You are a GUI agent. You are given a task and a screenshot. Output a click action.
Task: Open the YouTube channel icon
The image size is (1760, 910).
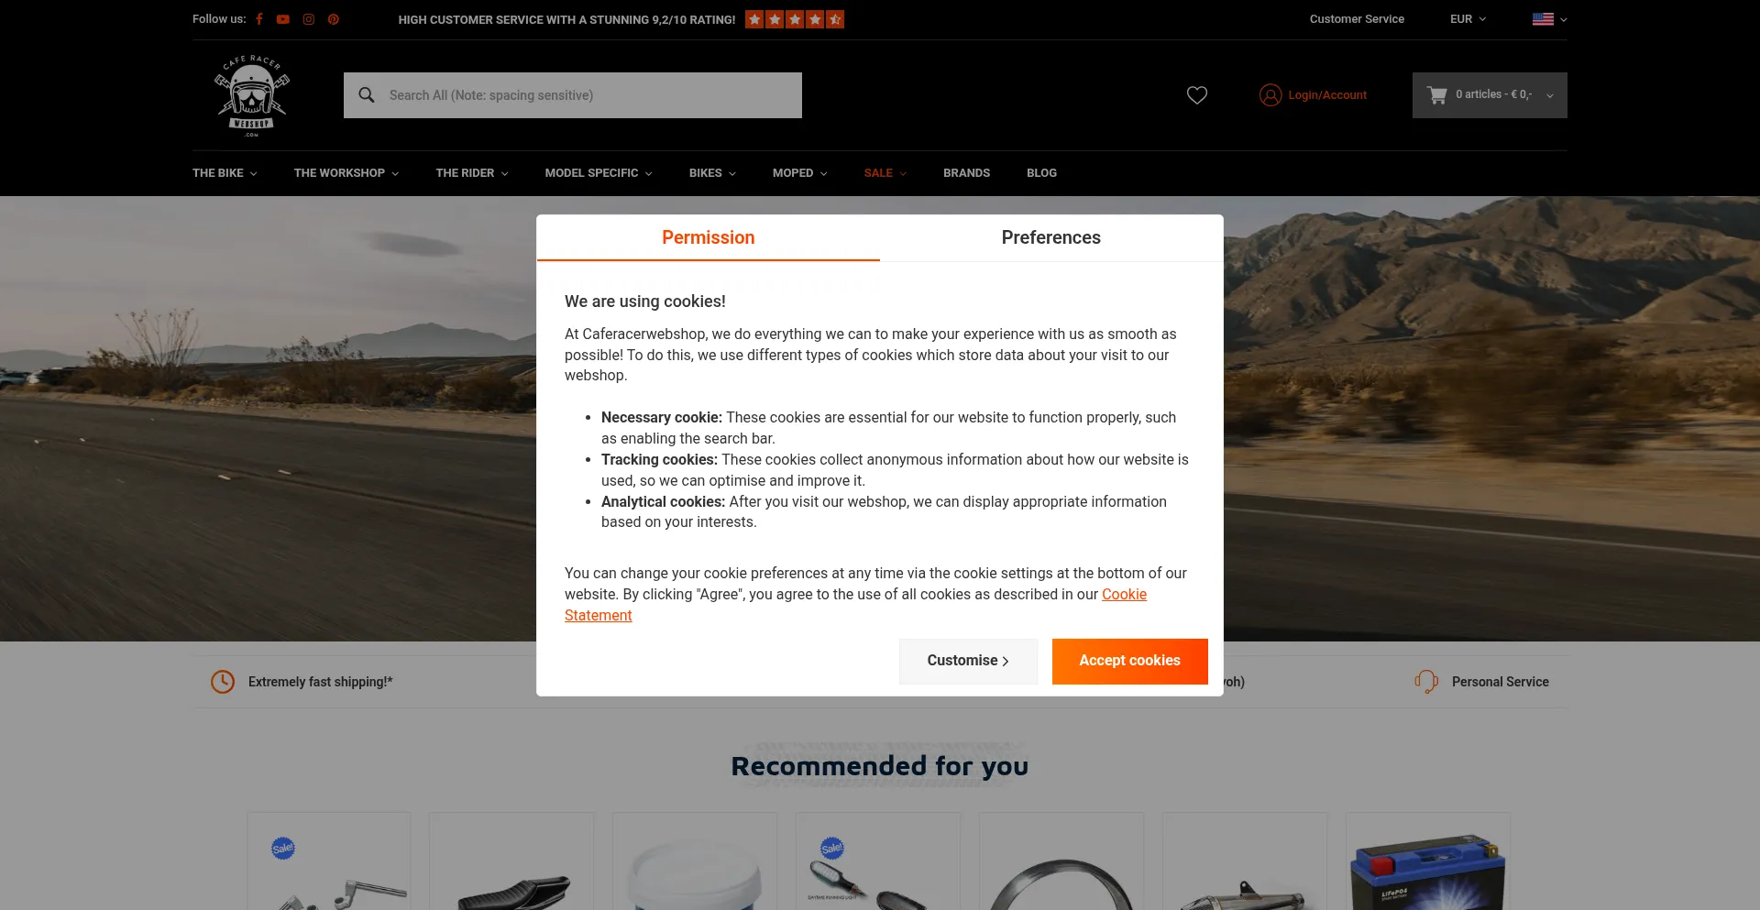(x=283, y=19)
